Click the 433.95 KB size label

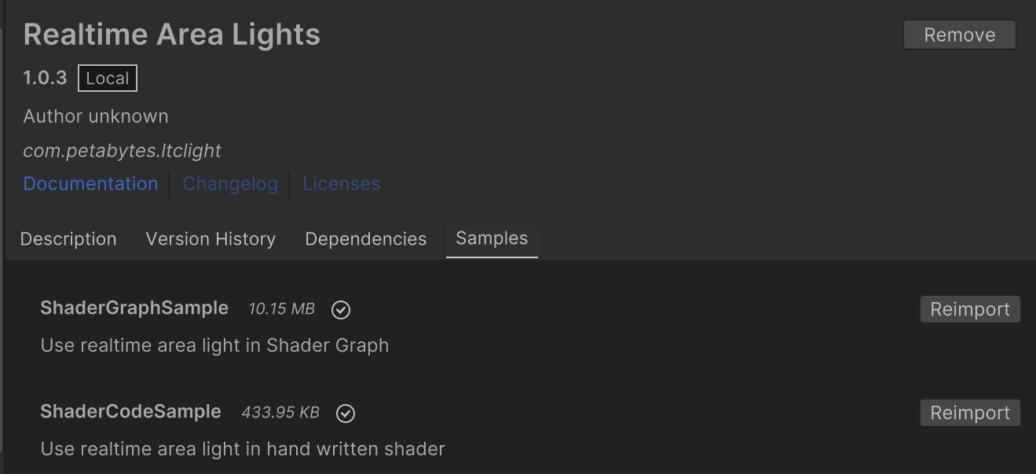point(280,413)
